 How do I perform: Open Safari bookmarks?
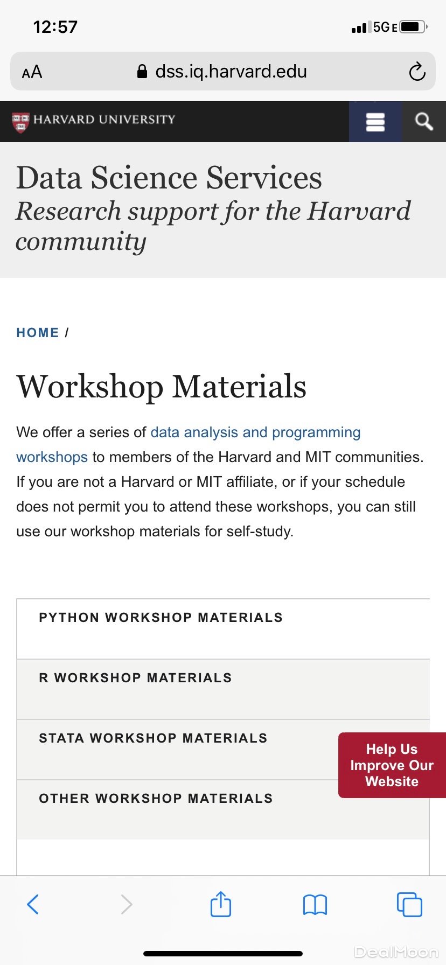[x=315, y=905]
